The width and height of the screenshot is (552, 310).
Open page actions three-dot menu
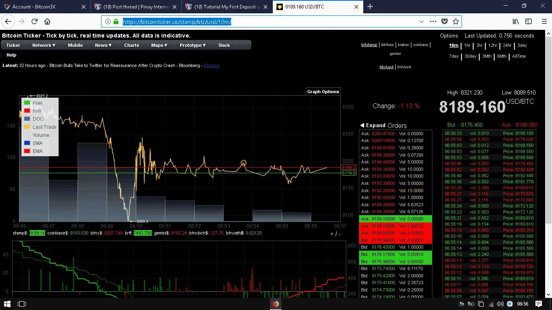[x=433, y=21]
